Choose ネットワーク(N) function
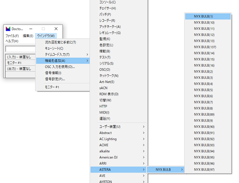The height and width of the screenshot is (183, 239). click(x=119, y=76)
